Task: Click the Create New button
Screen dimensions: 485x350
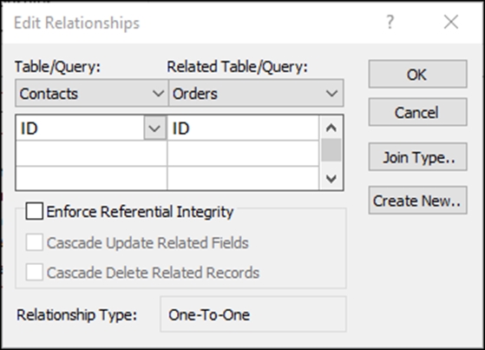Action: (x=417, y=201)
